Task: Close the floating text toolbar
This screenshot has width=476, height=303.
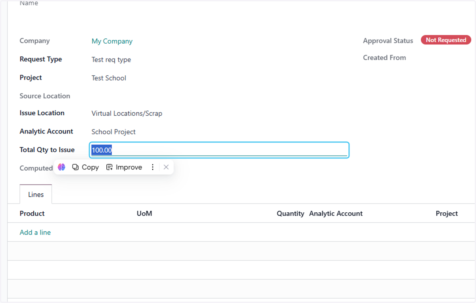Action: coord(166,167)
